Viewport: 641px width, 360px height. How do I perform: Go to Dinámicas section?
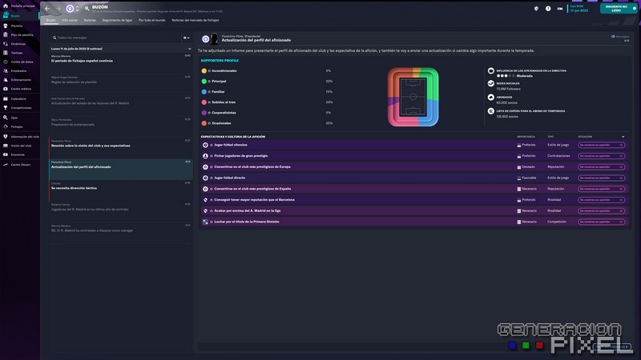click(19, 44)
